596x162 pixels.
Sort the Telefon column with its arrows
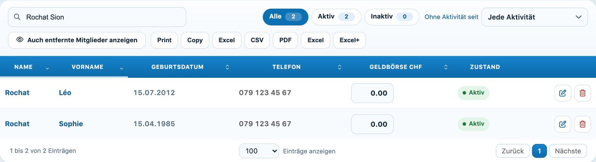339,67
